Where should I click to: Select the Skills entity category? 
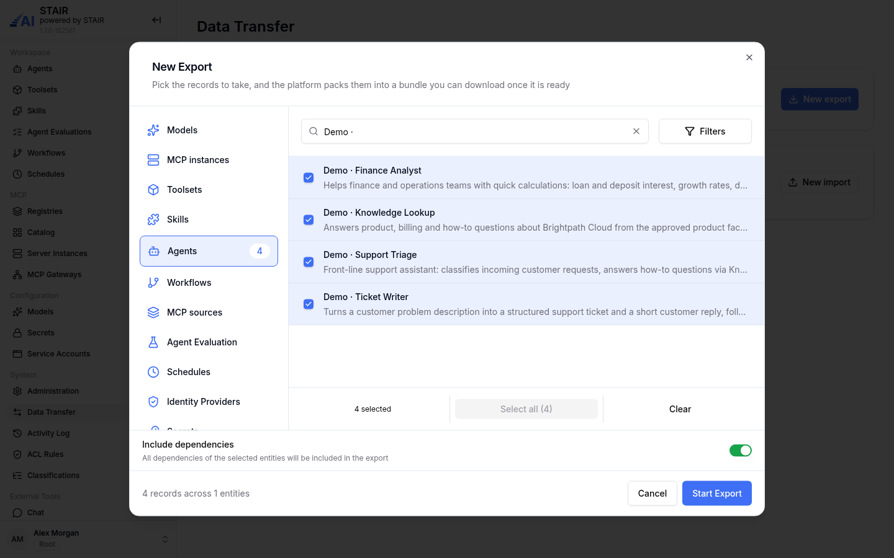coord(209,219)
